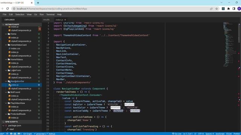The width and height of the screenshot is (241, 135).
Task: Open styledComponents.js under NavigationBar
Action: tap(21, 88)
